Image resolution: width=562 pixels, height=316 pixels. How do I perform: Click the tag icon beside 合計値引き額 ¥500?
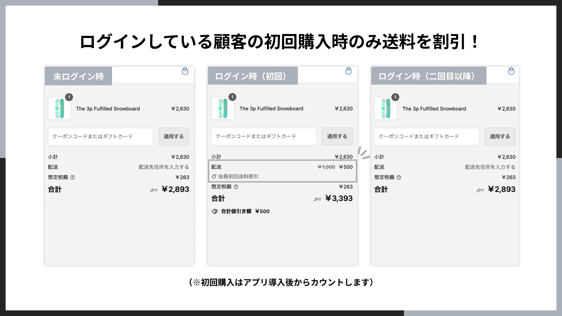(214, 211)
